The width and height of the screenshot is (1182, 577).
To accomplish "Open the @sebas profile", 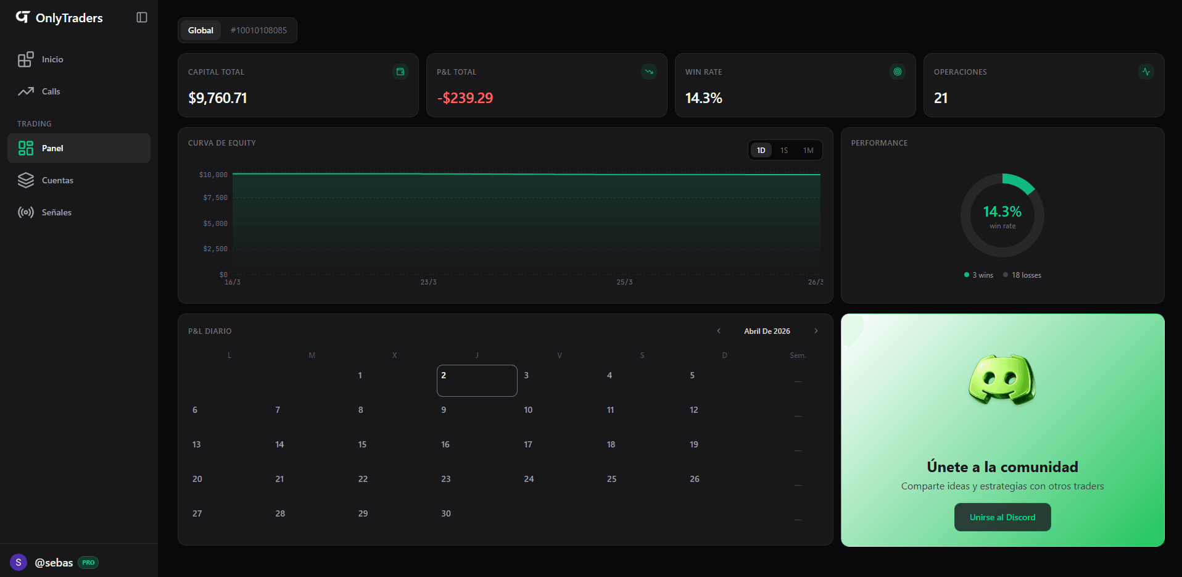I will (x=54, y=562).
